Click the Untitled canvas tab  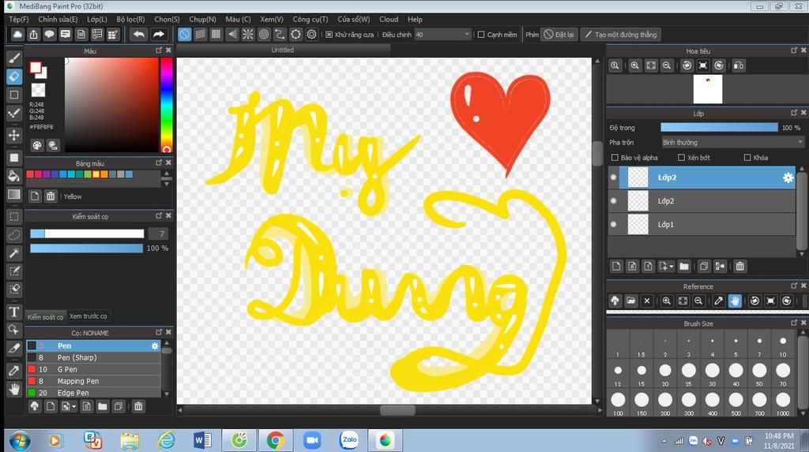tap(283, 50)
